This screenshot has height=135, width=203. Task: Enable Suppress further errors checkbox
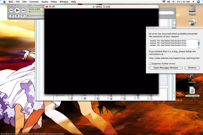pos(150,64)
